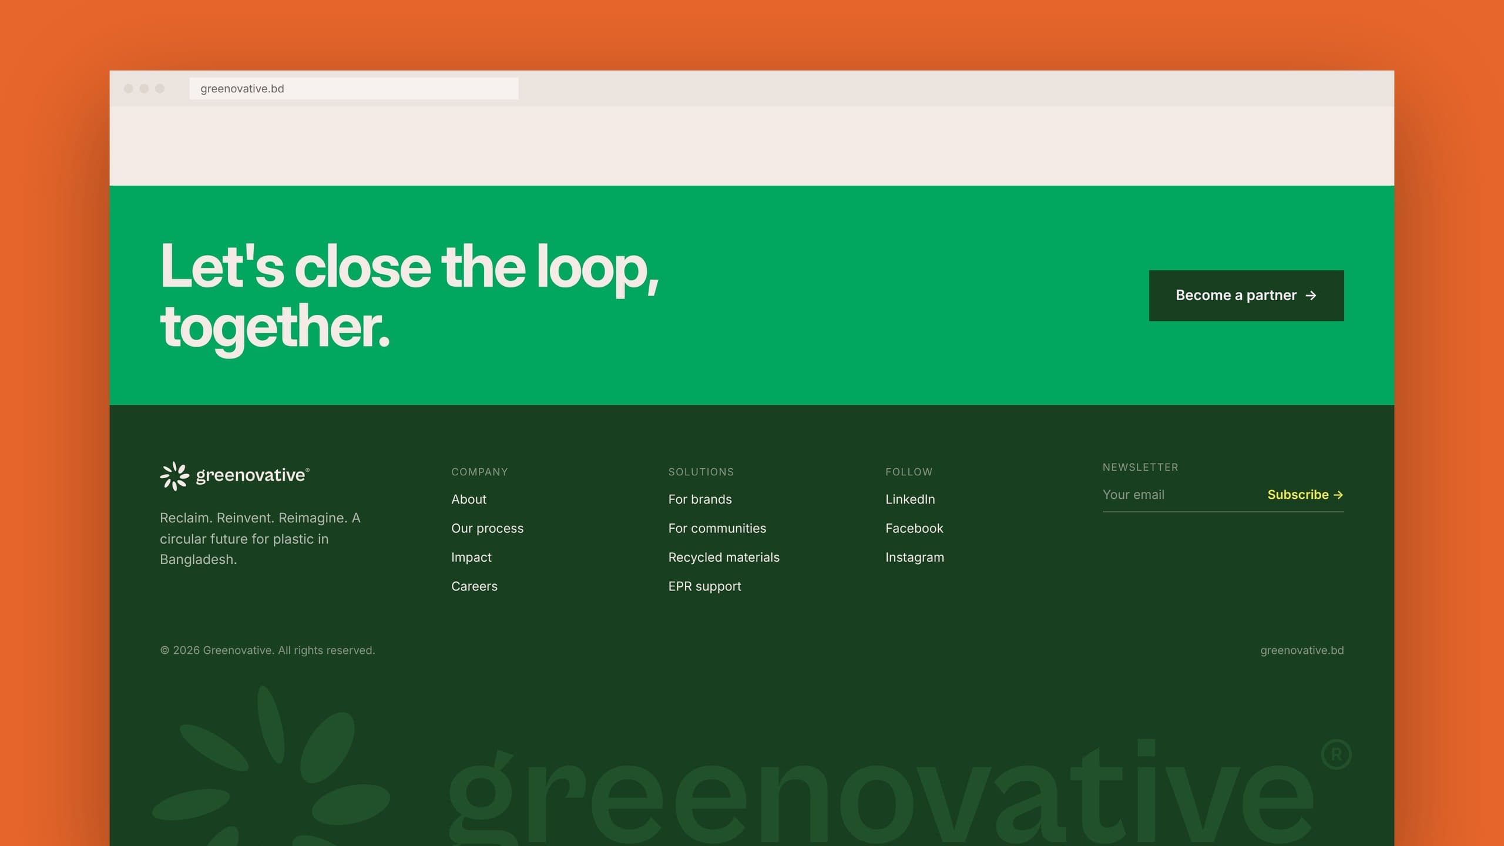The width and height of the screenshot is (1504, 846).
Task: Open the Facebook footer link
Action: [x=914, y=528]
